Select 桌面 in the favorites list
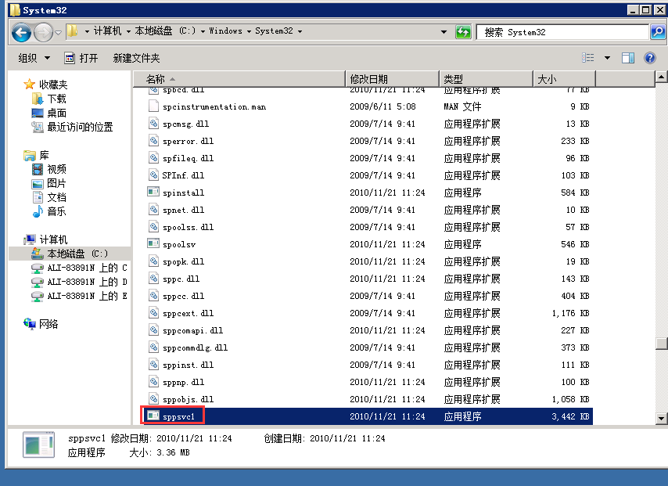The image size is (668, 486). (x=56, y=113)
